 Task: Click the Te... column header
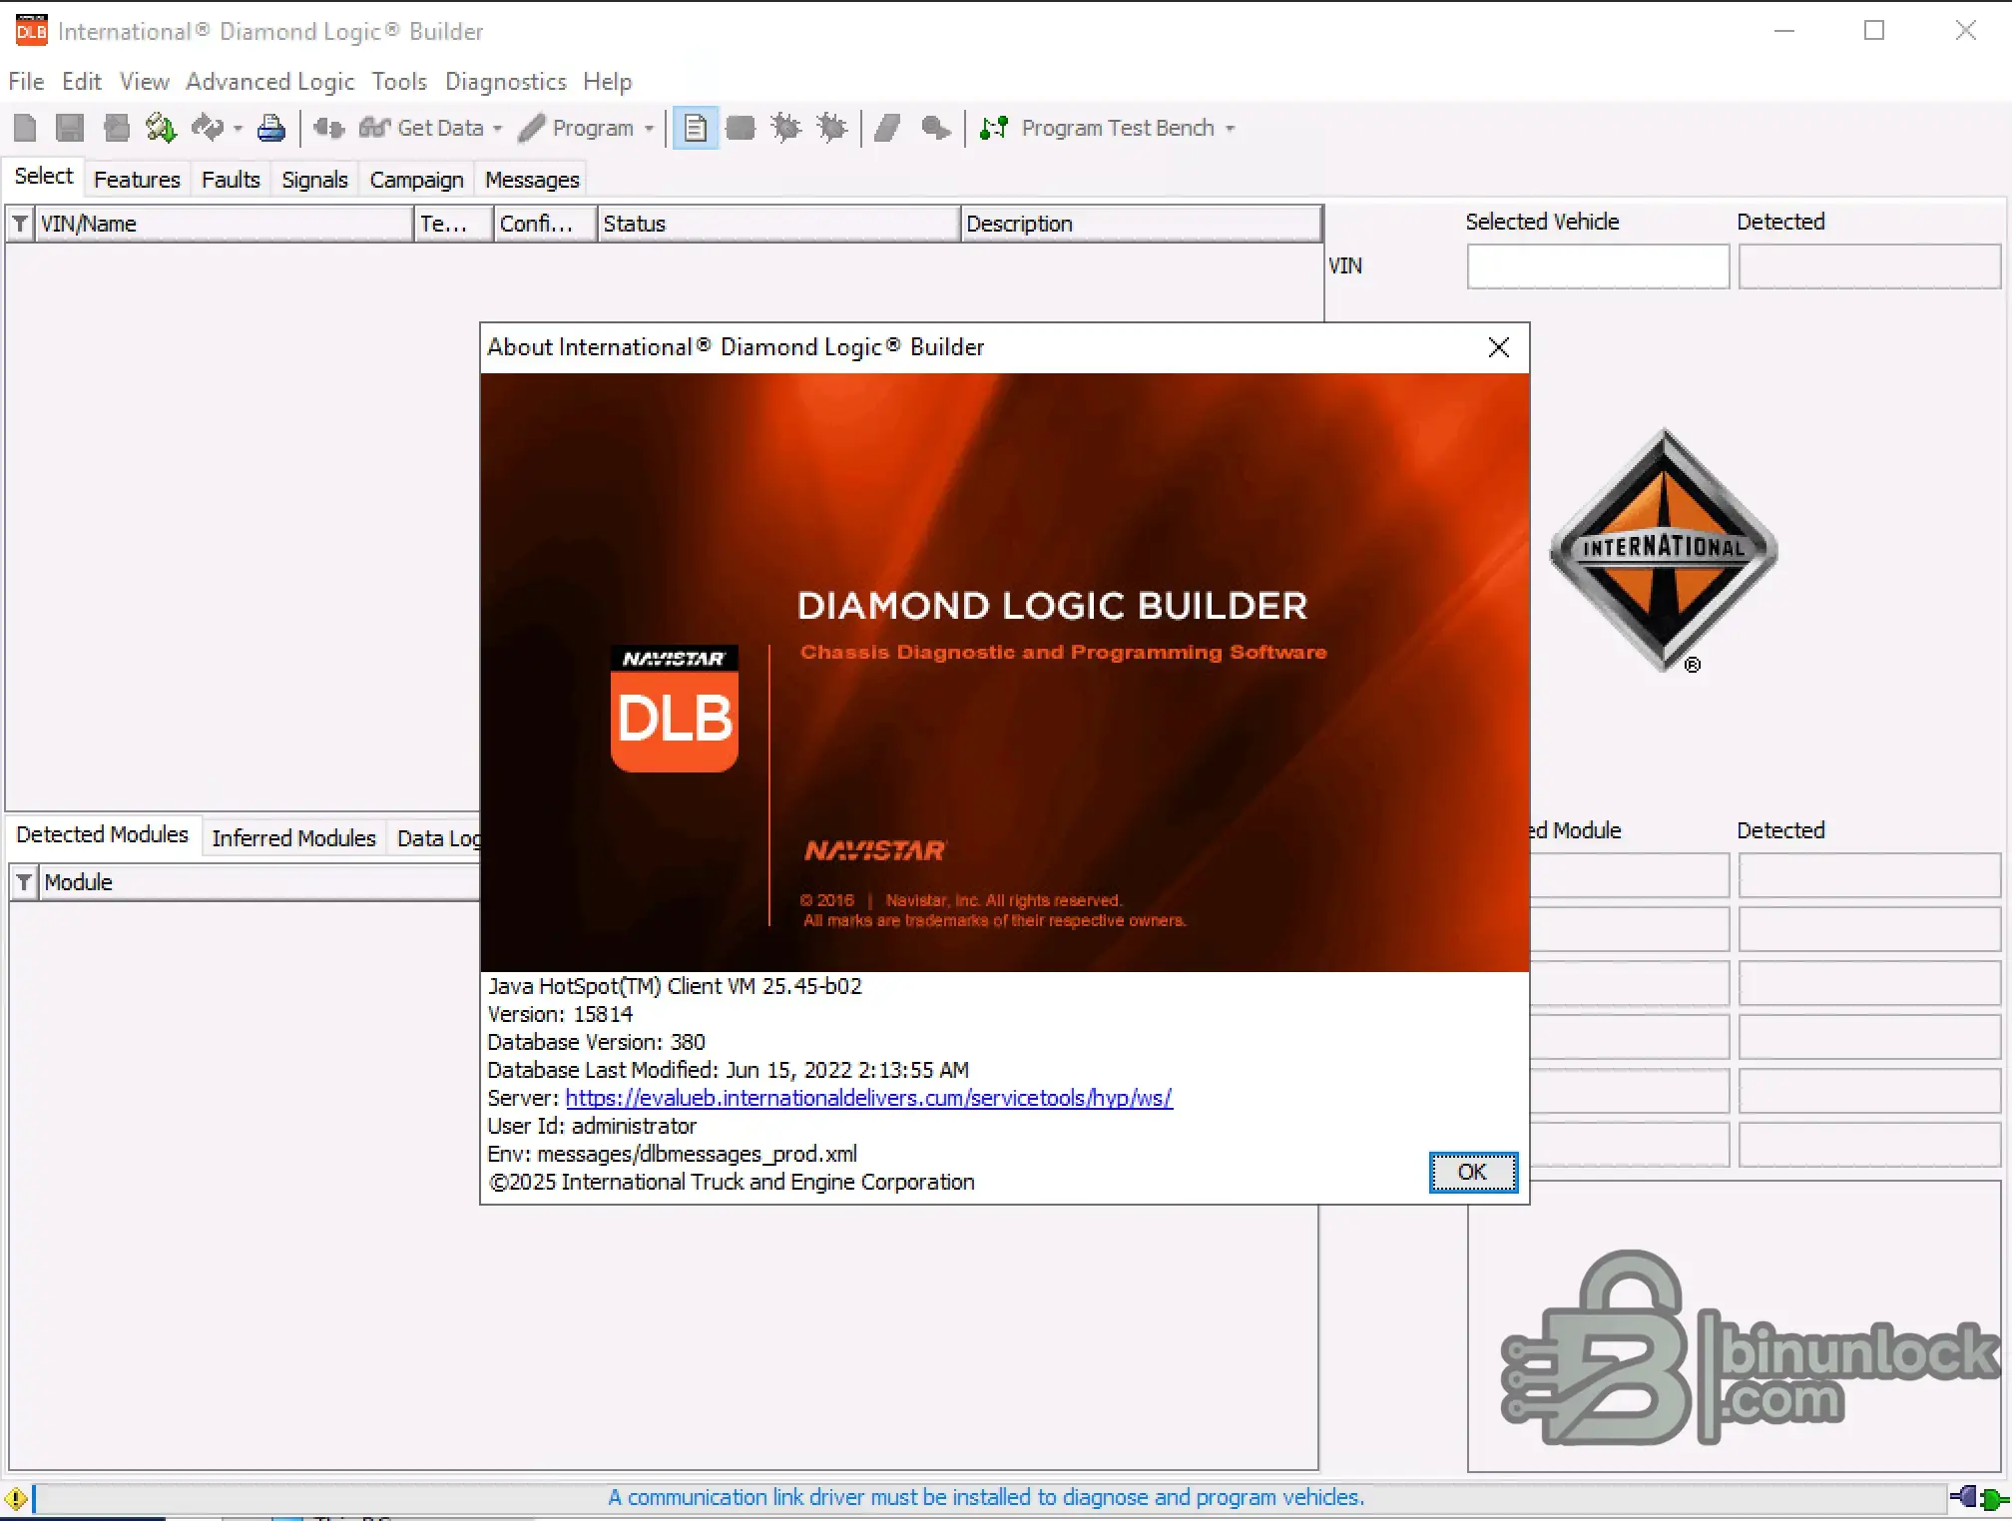pos(454,224)
